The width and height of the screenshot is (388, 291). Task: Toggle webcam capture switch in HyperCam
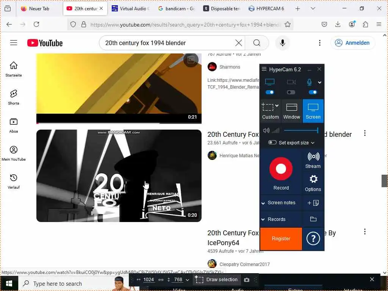(x=291, y=92)
